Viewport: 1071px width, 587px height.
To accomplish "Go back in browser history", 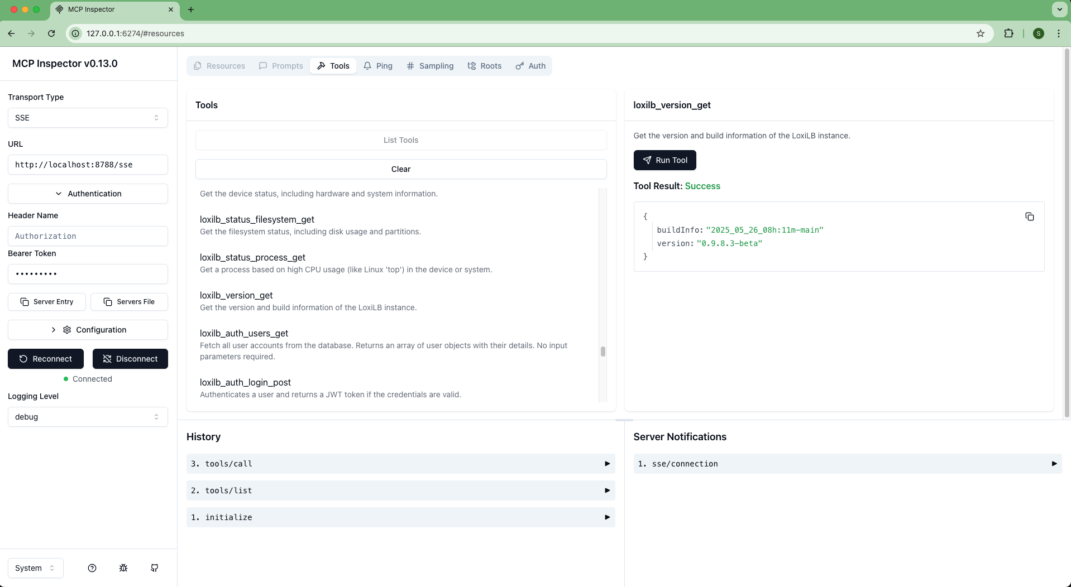I will click(11, 33).
